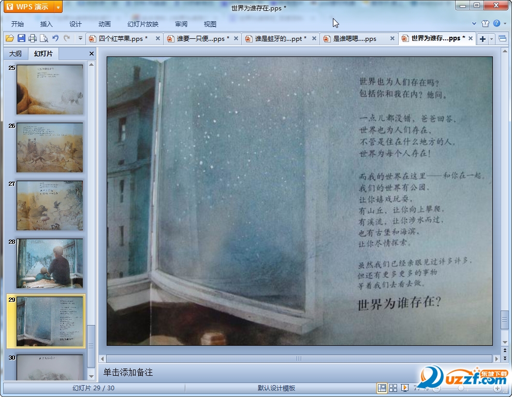Print the presentation using the printer icon
512x397 pixels.
(x=32, y=38)
